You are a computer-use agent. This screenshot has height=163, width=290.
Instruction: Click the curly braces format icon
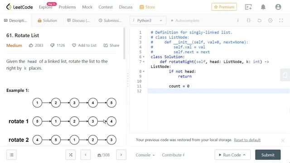pos(249,20)
